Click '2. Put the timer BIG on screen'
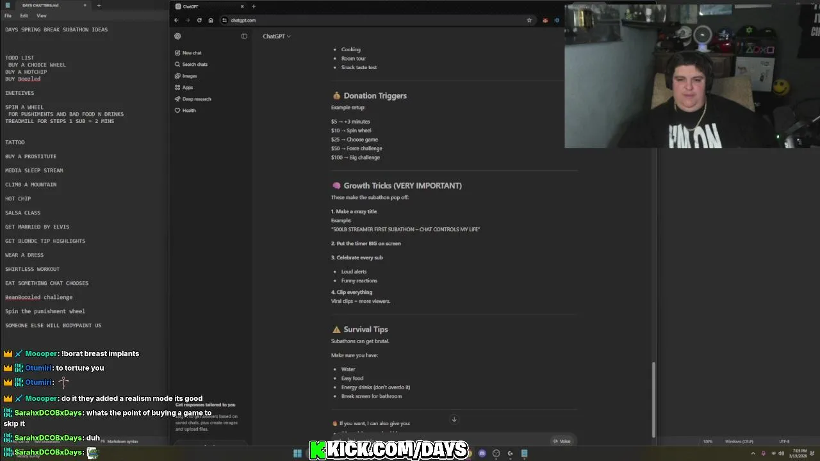Image resolution: width=820 pixels, height=461 pixels. pyautogui.click(x=366, y=244)
